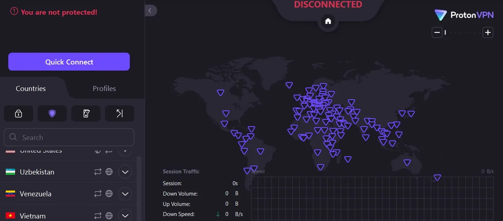Screen dimensions: 503x221
Task: Expand the Venezuela server list
Action: [x=125, y=194]
